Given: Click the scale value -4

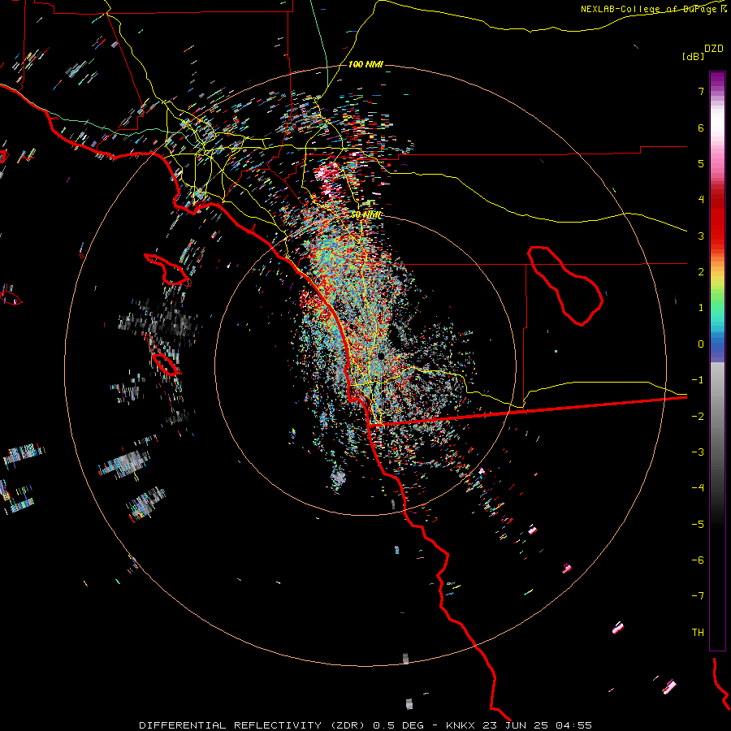Looking at the screenshot, I should [x=698, y=488].
